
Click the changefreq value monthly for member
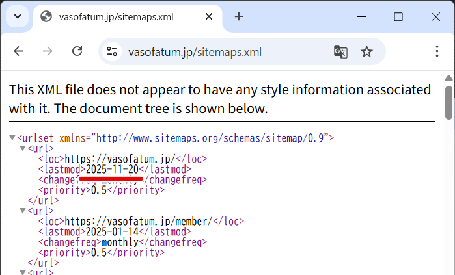click(120, 242)
